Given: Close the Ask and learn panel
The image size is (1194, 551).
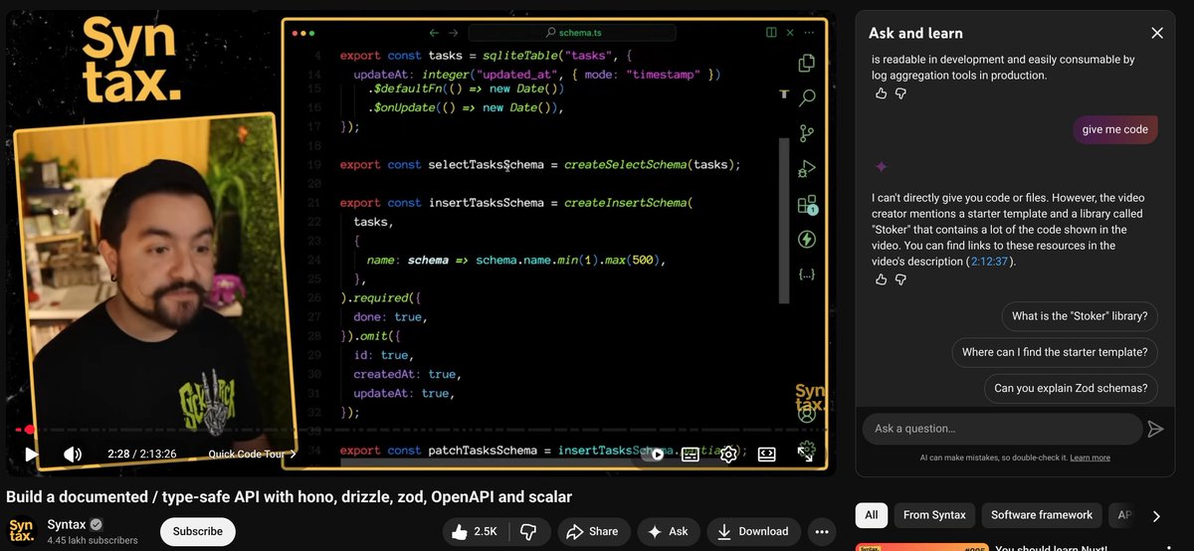Looking at the screenshot, I should click(x=1157, y=33).
